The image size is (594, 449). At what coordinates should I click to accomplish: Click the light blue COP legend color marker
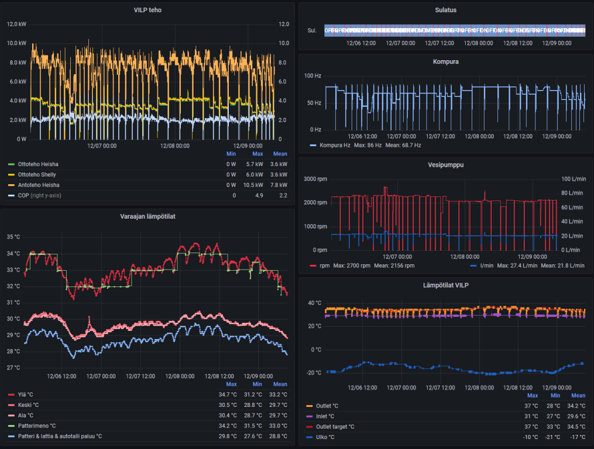click(x=11, y=195)
